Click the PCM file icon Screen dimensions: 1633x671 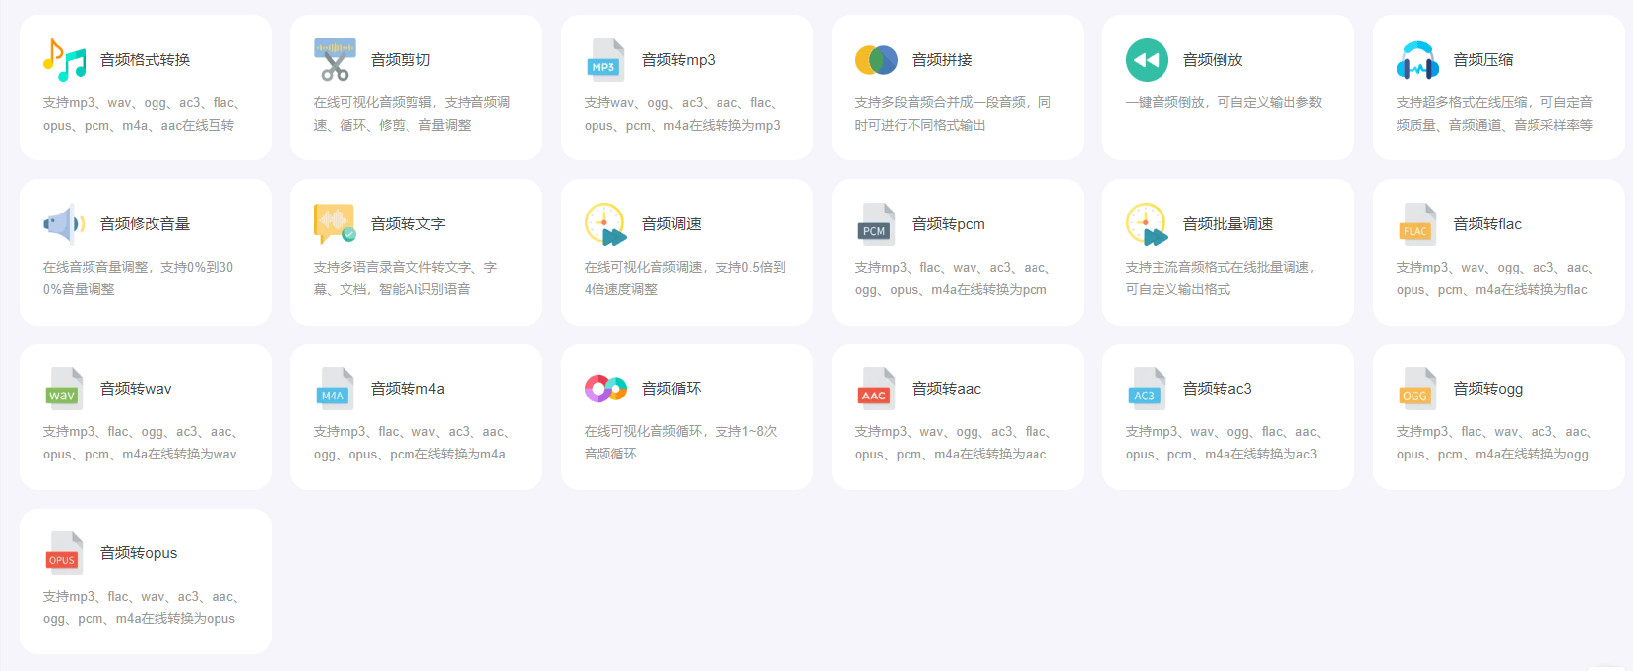(876, 224)
